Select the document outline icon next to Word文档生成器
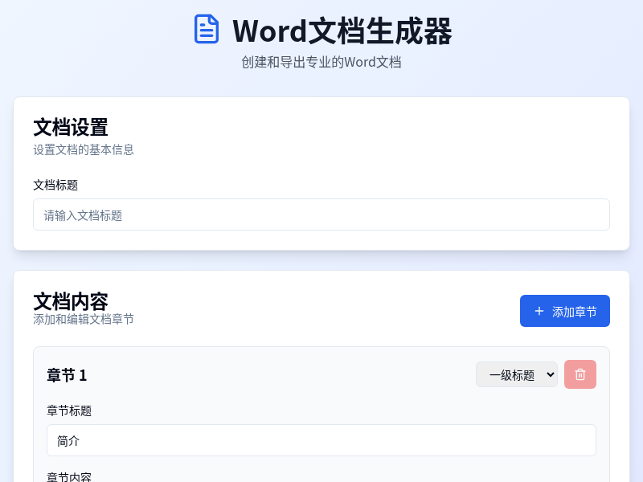The height and width of the screenshot is (482, 643). pyautogui.click(x=207, y=29)
